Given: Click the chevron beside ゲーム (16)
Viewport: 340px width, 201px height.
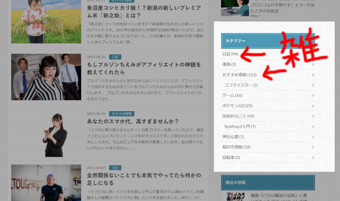Looking at the screenshot, I should (x=313, y=96).
